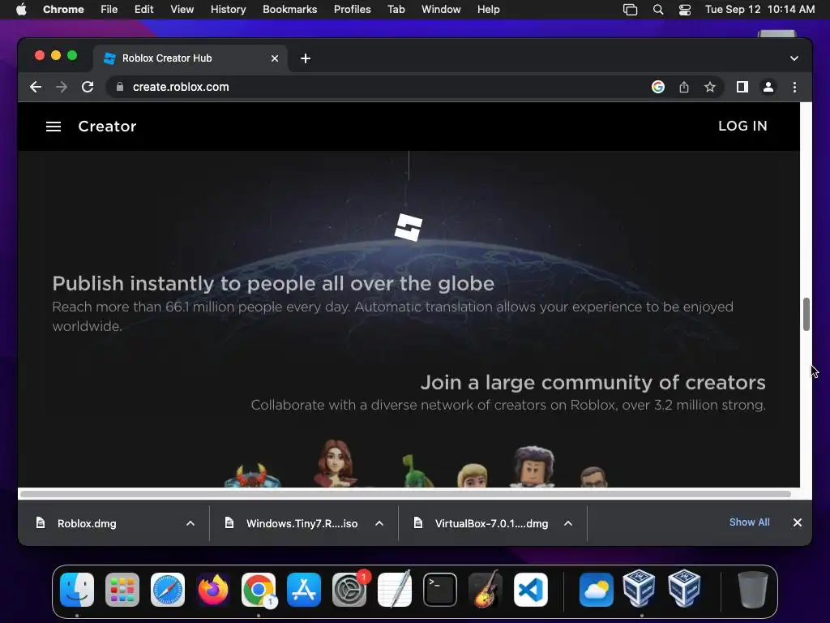The image size is (830, 623).
Task: Click Chrome icon in the Dock
Action: [259, 590]
